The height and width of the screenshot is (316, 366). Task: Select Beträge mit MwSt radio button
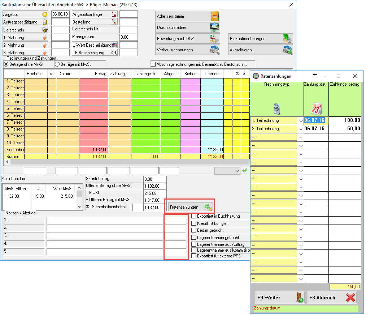tap(57, 64)
